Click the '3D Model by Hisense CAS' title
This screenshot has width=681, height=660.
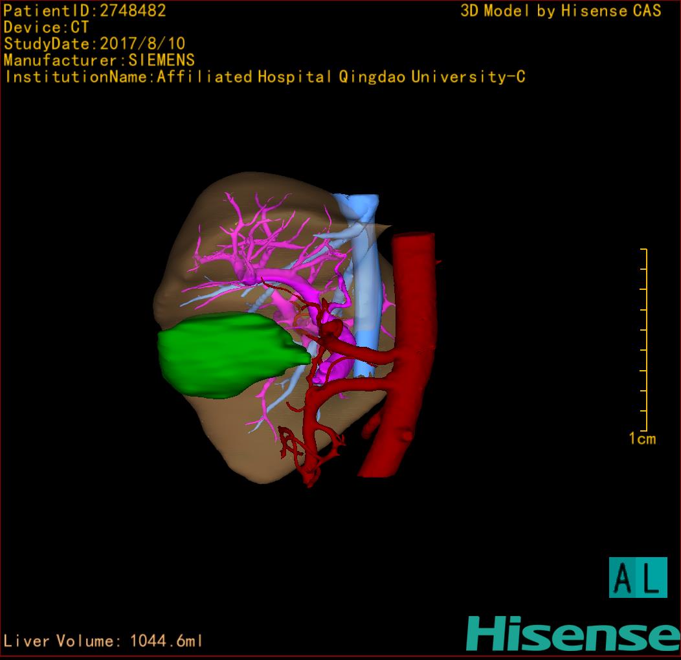click(561, 10)
